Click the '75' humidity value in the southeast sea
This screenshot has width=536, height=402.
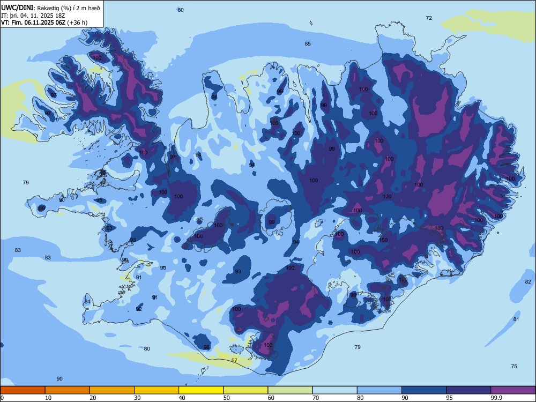514,367
